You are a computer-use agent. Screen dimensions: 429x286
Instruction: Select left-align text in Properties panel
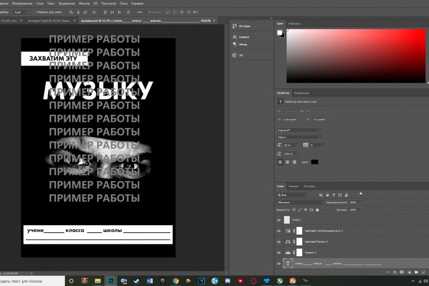(281, 162)
